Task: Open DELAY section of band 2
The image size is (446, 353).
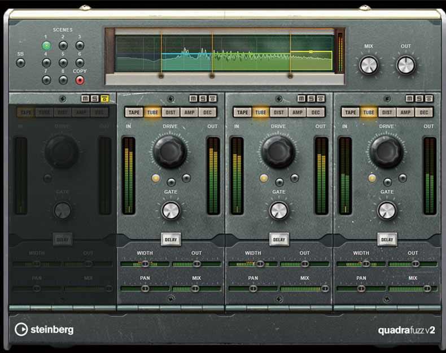Action: click(171, 239)
